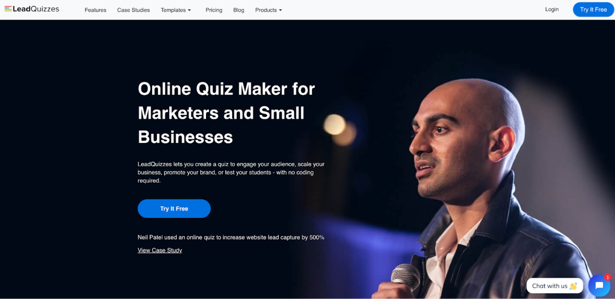Go to Case Studies page

point(133,10)
